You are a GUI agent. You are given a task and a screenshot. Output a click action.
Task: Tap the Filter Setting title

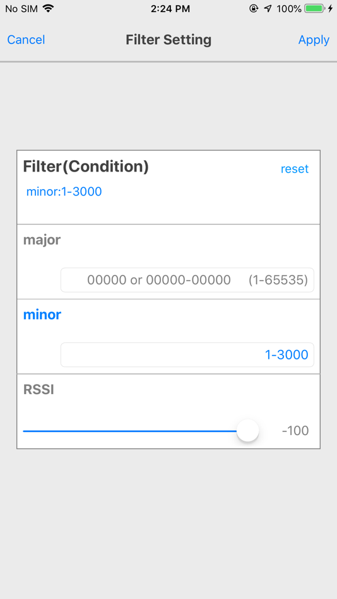[168, 40]
